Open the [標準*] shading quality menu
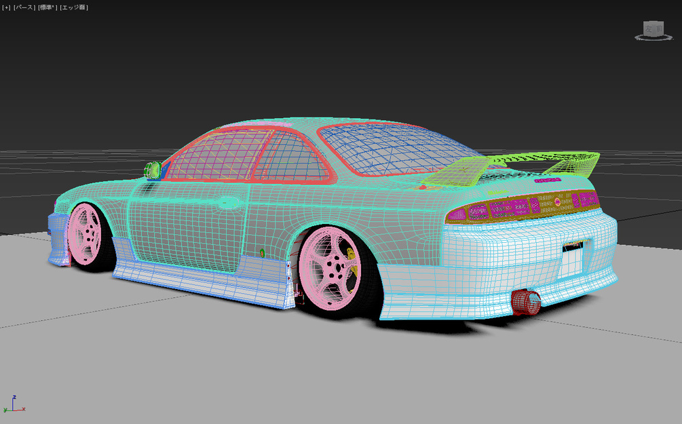The image size is (682, 424). point(48,7)
